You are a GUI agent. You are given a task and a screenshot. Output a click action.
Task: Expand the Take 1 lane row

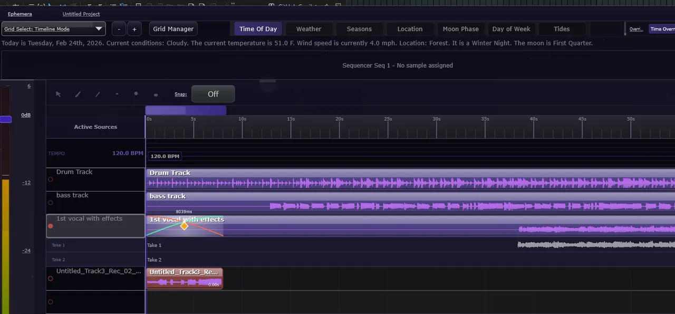(58, 245)
